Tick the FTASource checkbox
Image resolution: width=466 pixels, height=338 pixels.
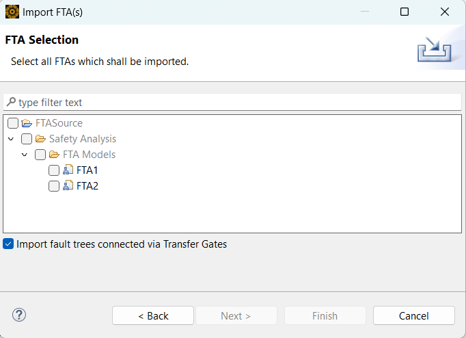pos(13,123)
